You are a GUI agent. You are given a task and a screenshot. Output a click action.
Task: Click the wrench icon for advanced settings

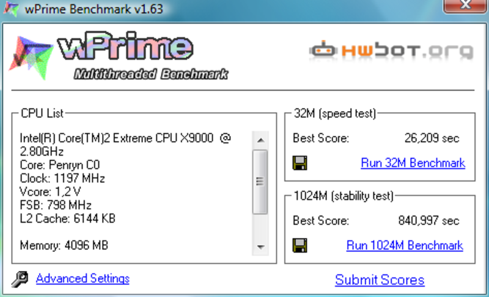click(x=20, y=279)
